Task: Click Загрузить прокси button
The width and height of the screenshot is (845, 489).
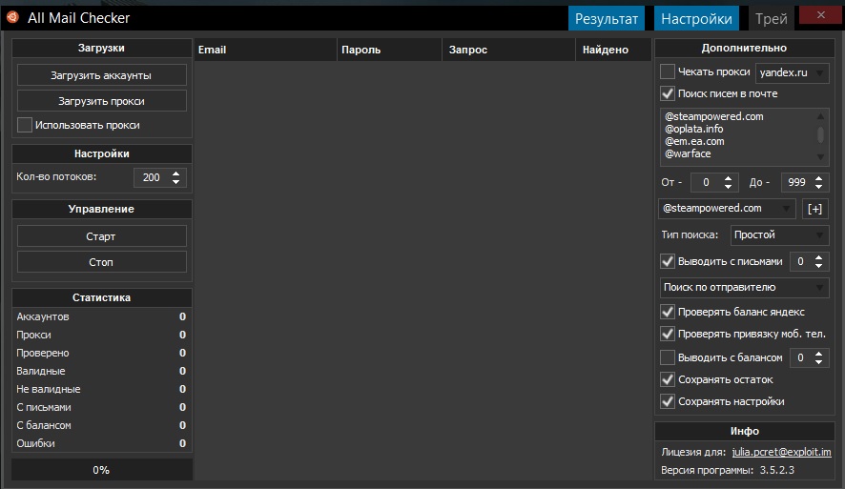Action: (101, 101)
